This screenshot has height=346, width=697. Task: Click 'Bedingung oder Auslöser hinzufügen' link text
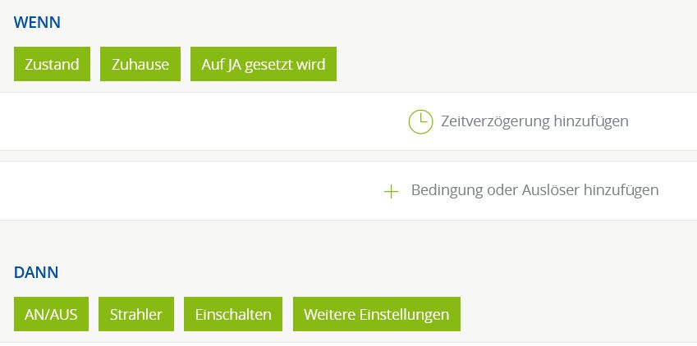tap(534, 190)
